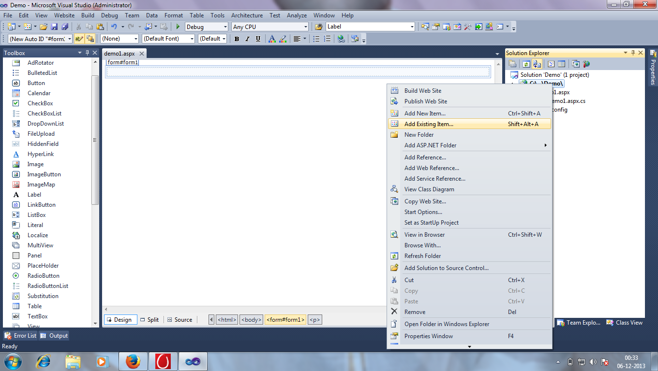Switch to Split view
Screen dimensions: 658x371
pyautogui.click(x=150, y=320)
